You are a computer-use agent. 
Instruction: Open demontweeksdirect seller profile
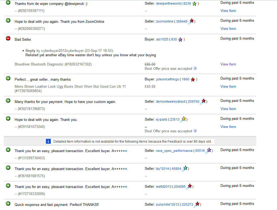tap(171, 102)
